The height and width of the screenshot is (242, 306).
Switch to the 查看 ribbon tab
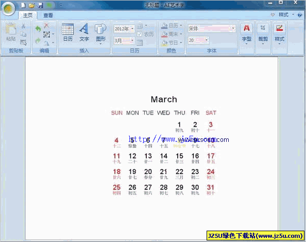pos(48,15)
